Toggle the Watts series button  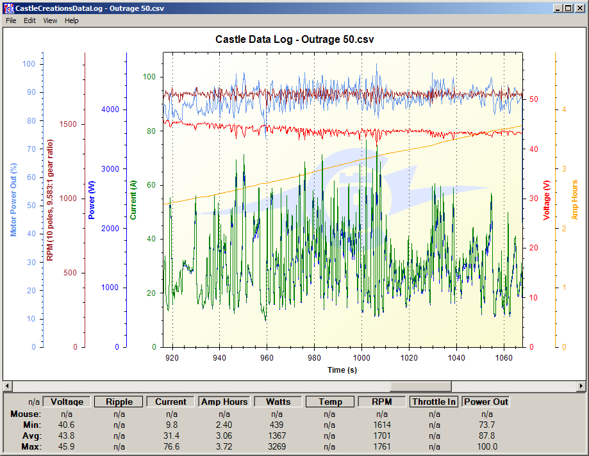coord(278,402)
